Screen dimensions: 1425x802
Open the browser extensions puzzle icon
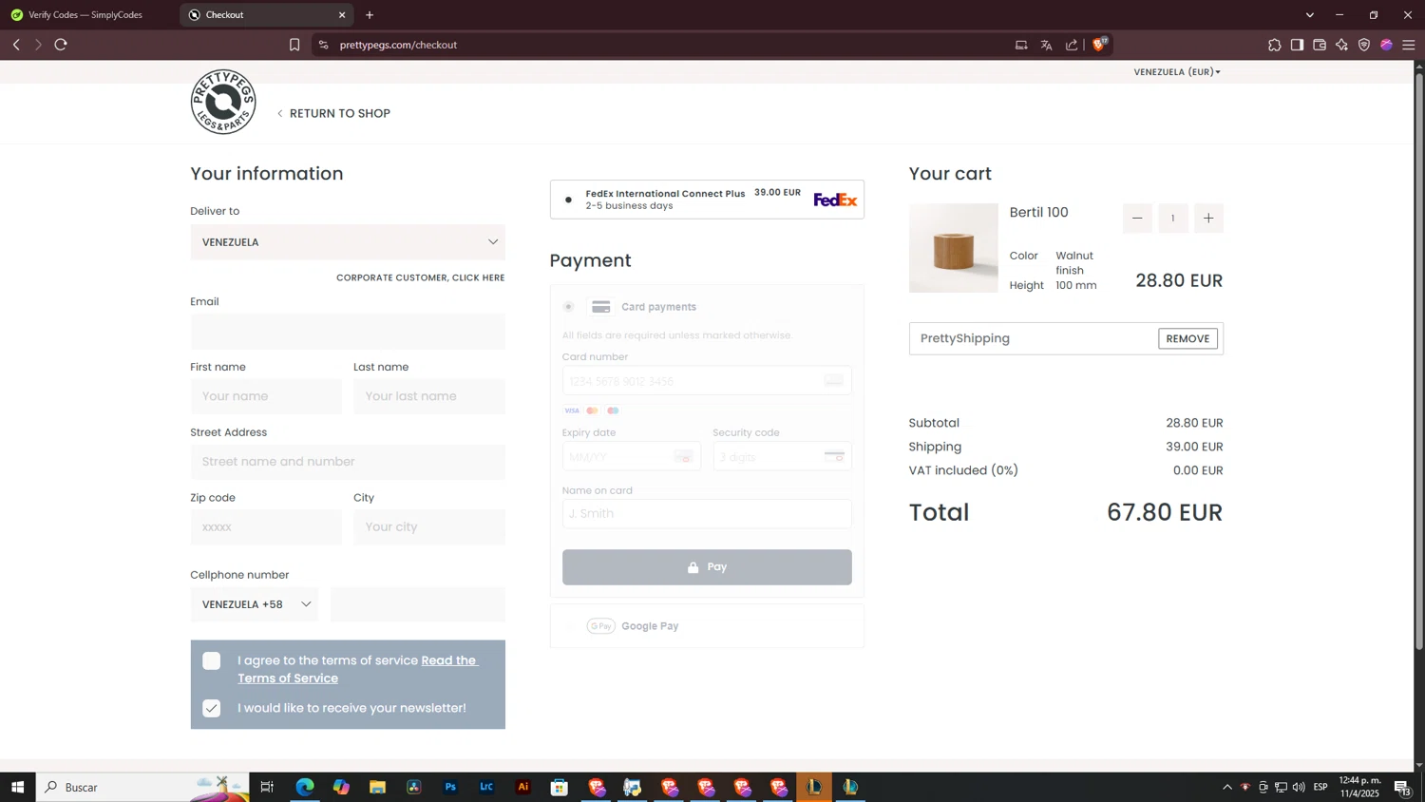[1274, 45]
